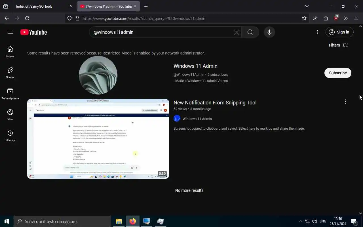Open Subscriptions in the sidebar
This screenshot has height=227, width=363.
pyautogui.click(x=10, y=94)
